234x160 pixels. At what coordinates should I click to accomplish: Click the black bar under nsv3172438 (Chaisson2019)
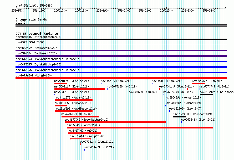click(179, 117)
